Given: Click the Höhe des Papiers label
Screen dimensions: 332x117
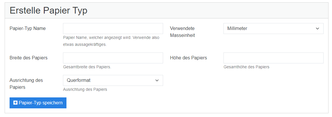Looking at the screenshot, I should point(188,58).
